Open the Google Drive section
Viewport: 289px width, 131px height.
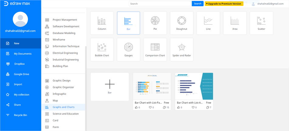[21, 74]
